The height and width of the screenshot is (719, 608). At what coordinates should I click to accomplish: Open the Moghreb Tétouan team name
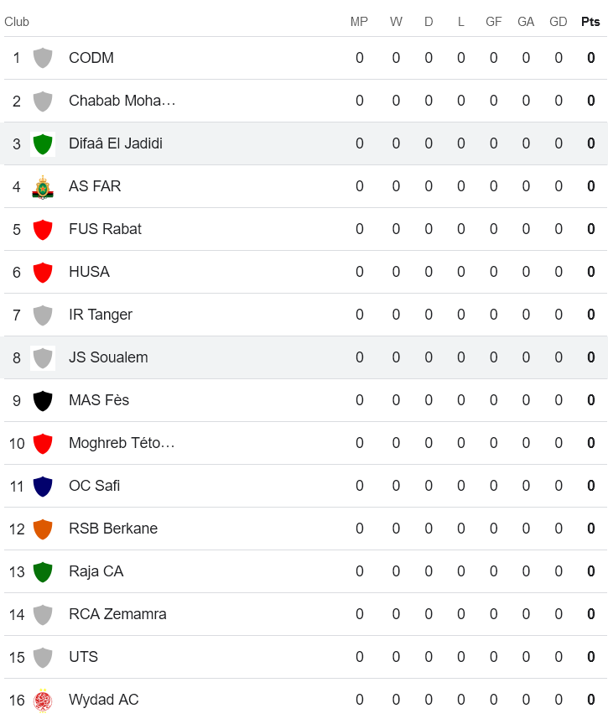coord(122,443)
